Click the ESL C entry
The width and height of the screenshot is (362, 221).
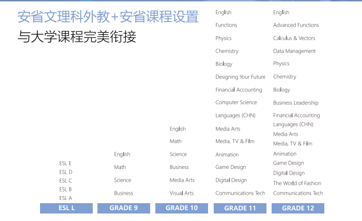click(x=65, y=181)
